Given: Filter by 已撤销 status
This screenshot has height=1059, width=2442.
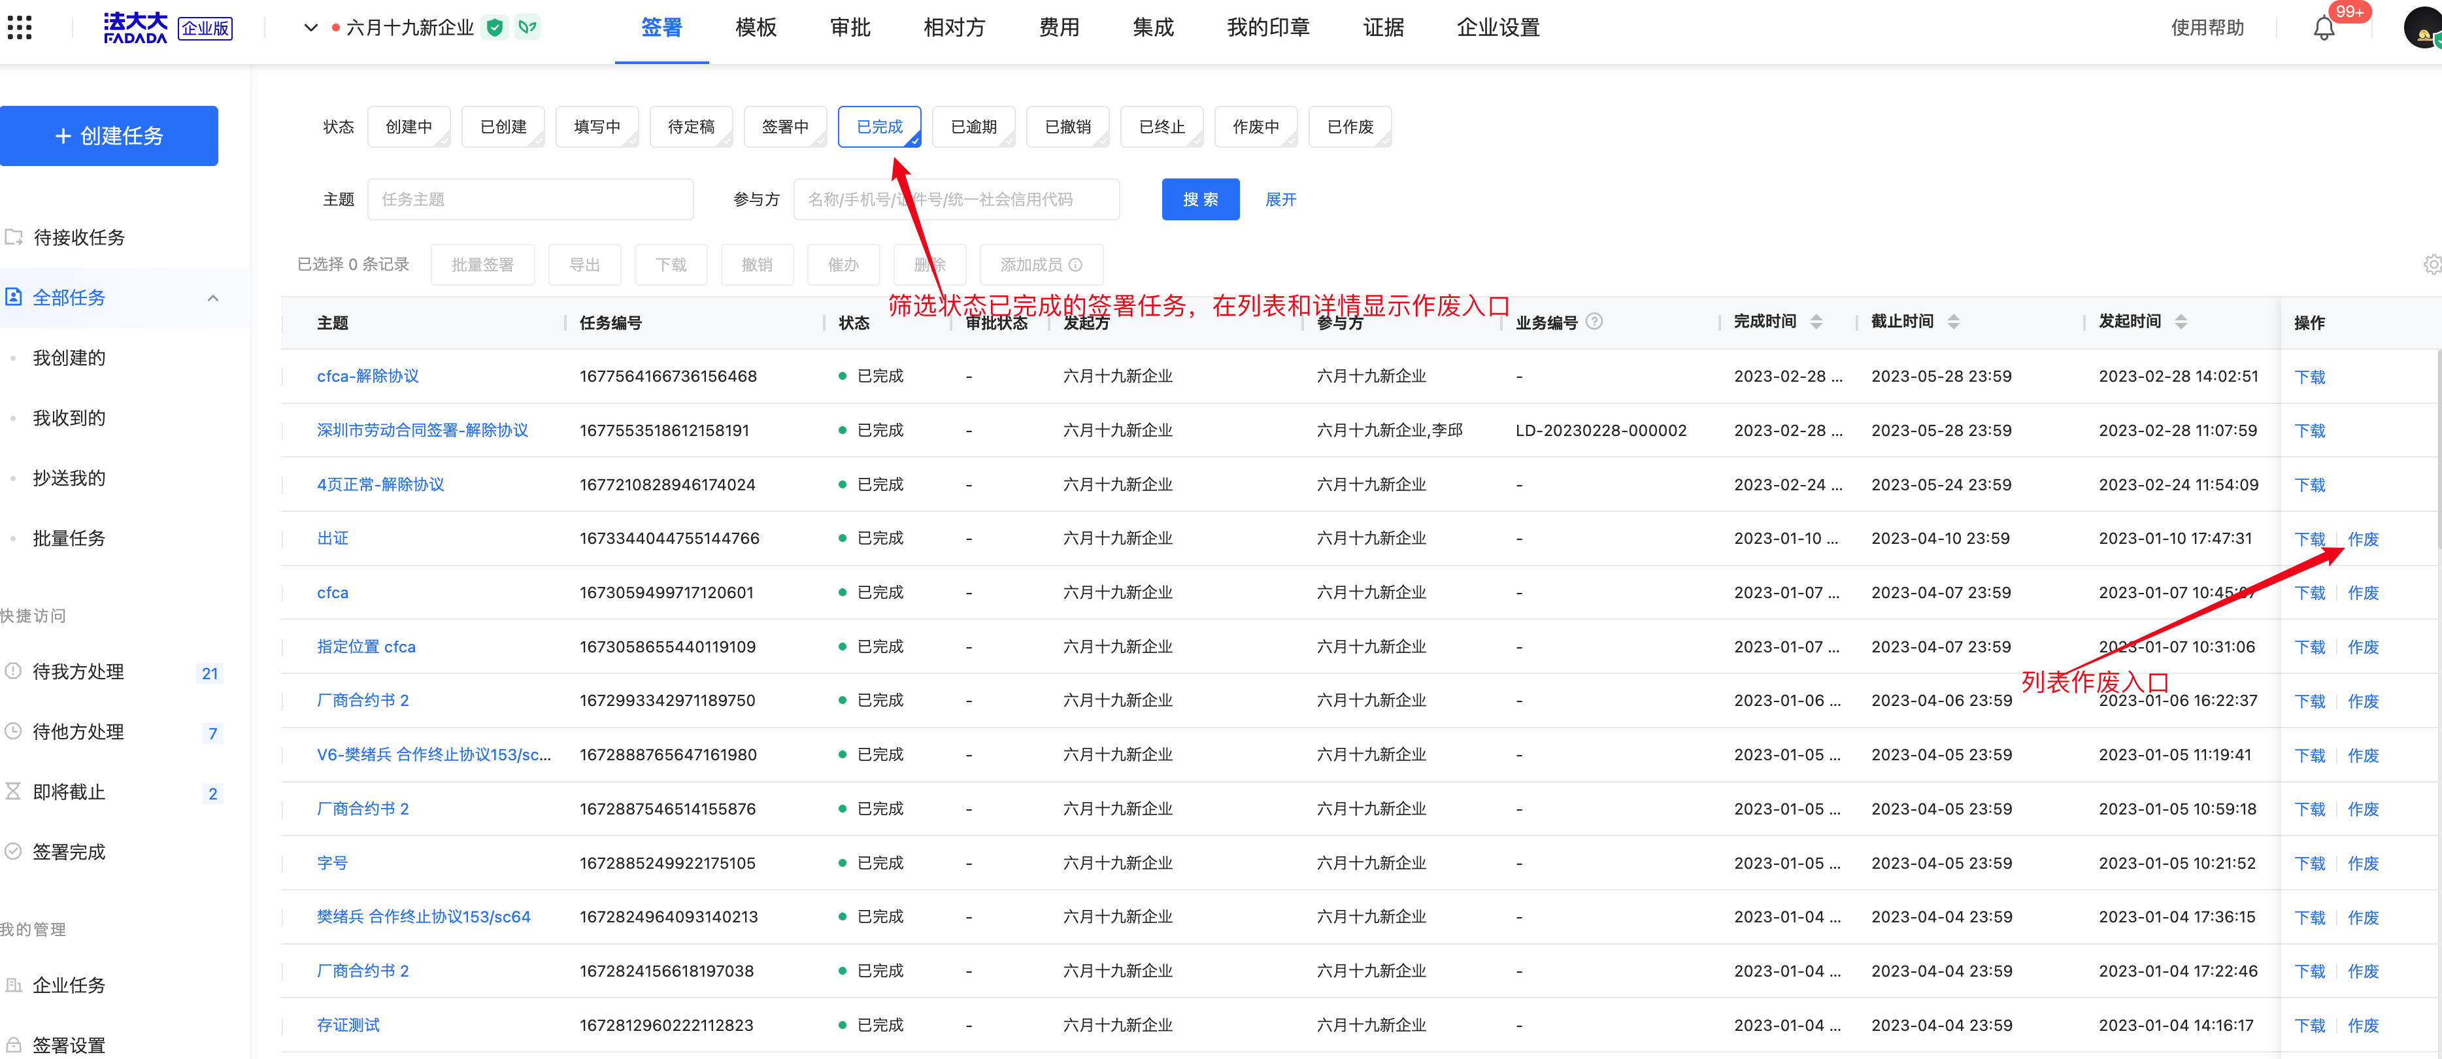Looking at the screenshot, I should pos(1067,126).
